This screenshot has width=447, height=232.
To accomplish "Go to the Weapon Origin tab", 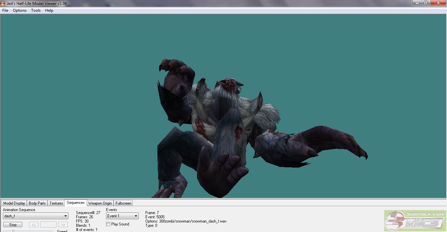I will [x=100, y=203].
